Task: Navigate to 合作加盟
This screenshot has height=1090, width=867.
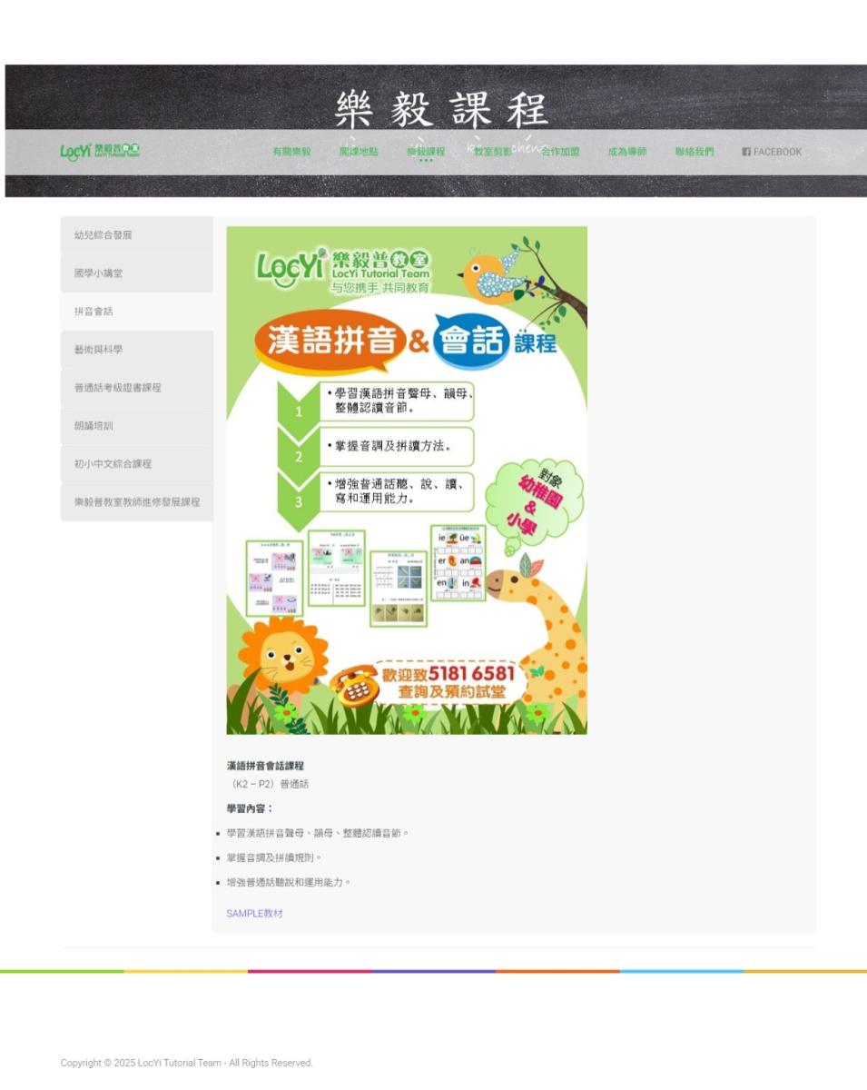Action: (x=560, y=152)
